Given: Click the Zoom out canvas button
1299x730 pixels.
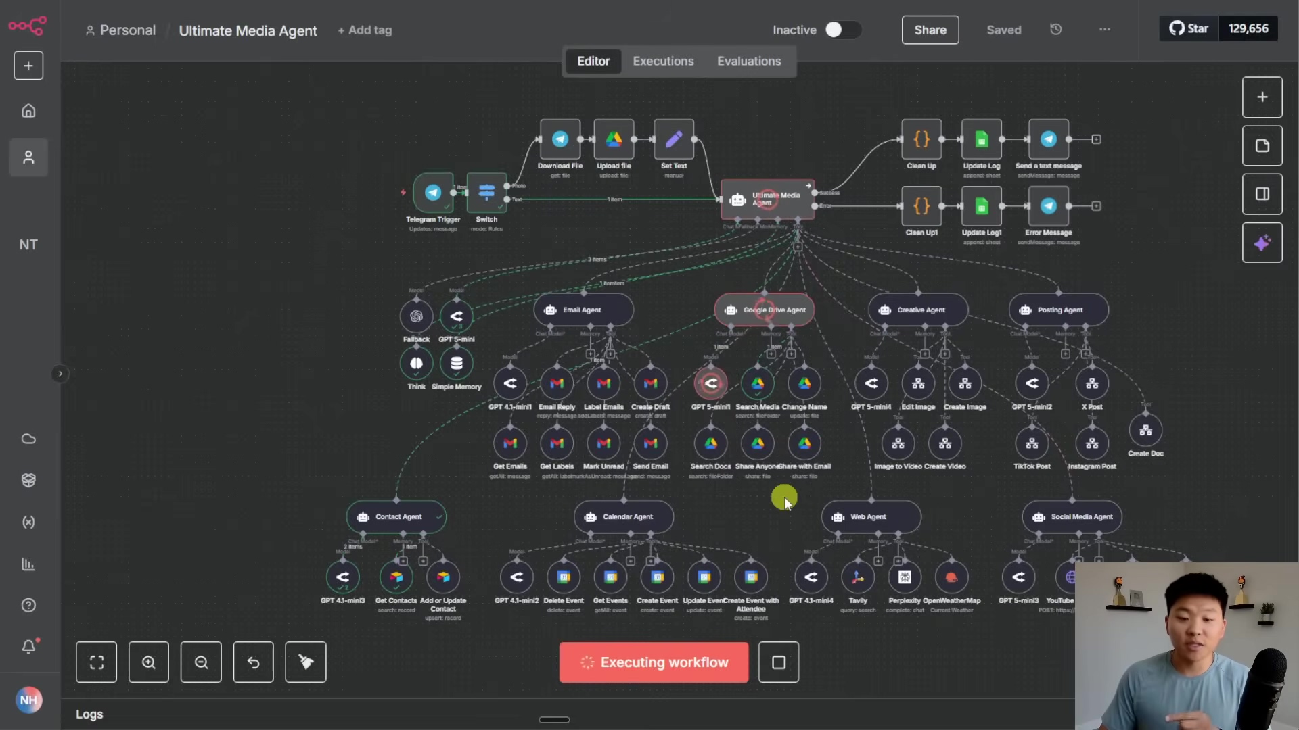Looking at the screenshot, I should (x=201, y=662).
